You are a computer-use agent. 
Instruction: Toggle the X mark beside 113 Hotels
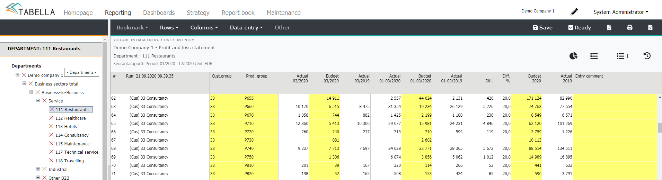[x=51, y=126]
